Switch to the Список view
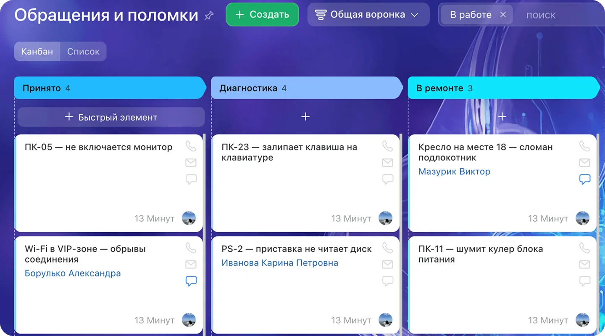The image size is (605, 336). click(x=83, y=52)
